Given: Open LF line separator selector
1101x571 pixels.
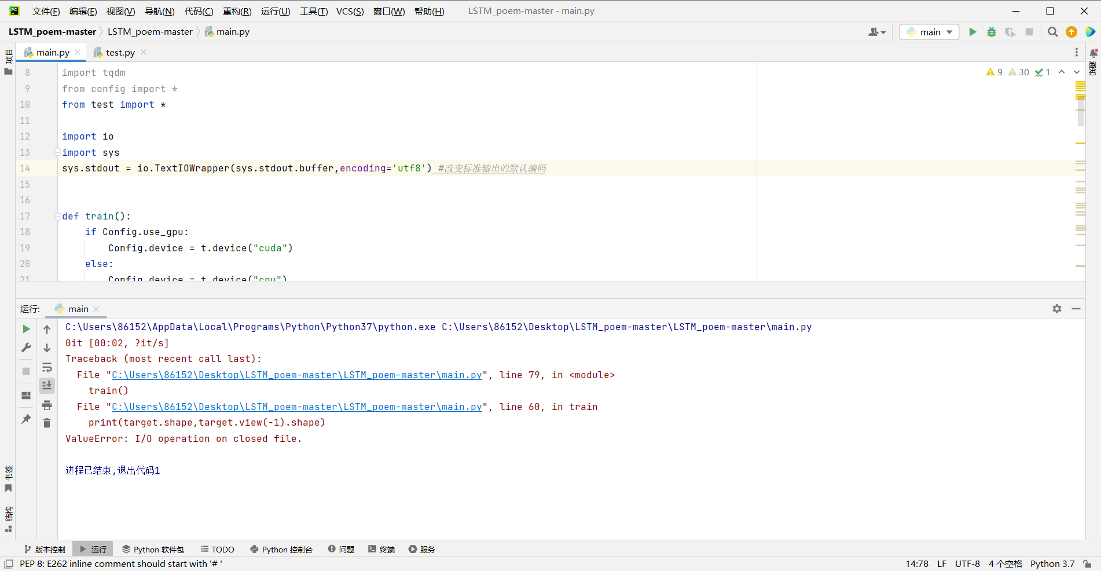Looking at the screenshot, I should [942, 563].
